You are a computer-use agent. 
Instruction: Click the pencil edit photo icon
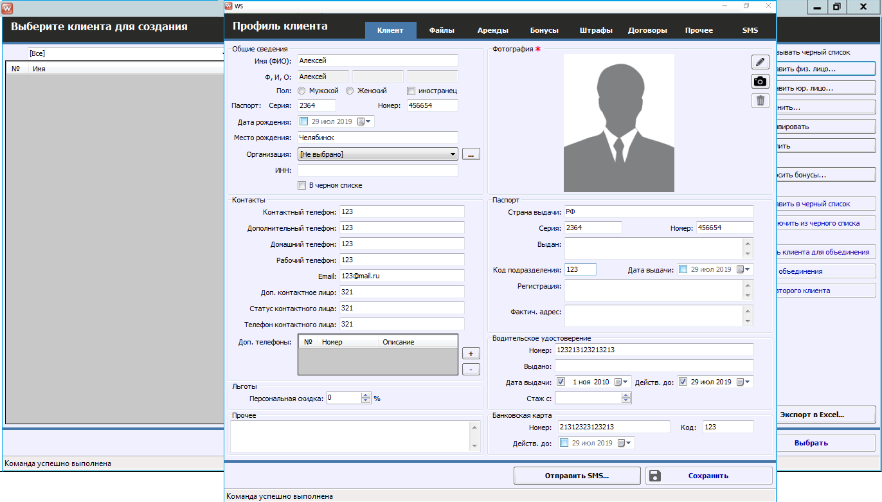[760, 62]
